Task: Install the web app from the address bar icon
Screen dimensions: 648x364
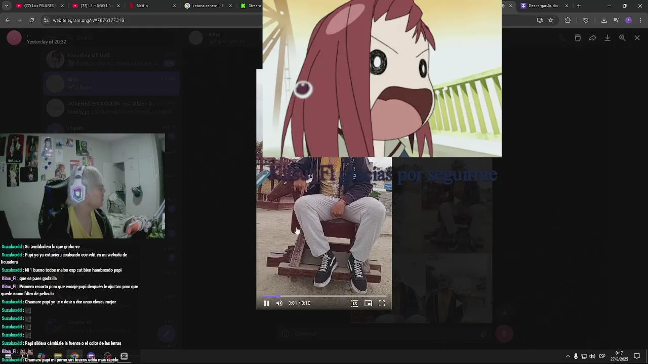Action: pos(540,20)
